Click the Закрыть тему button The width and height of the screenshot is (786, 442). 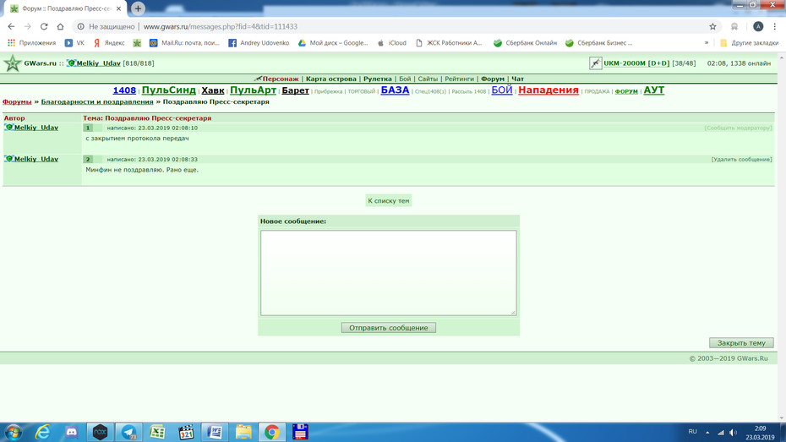741,343
